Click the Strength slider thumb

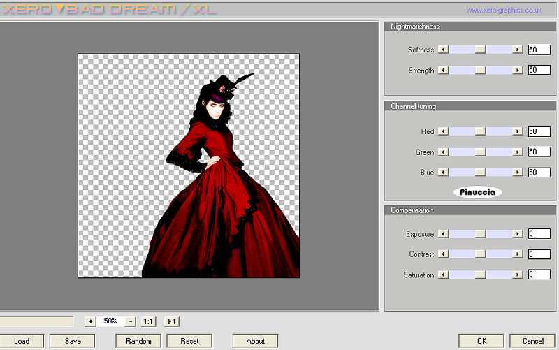480,71
